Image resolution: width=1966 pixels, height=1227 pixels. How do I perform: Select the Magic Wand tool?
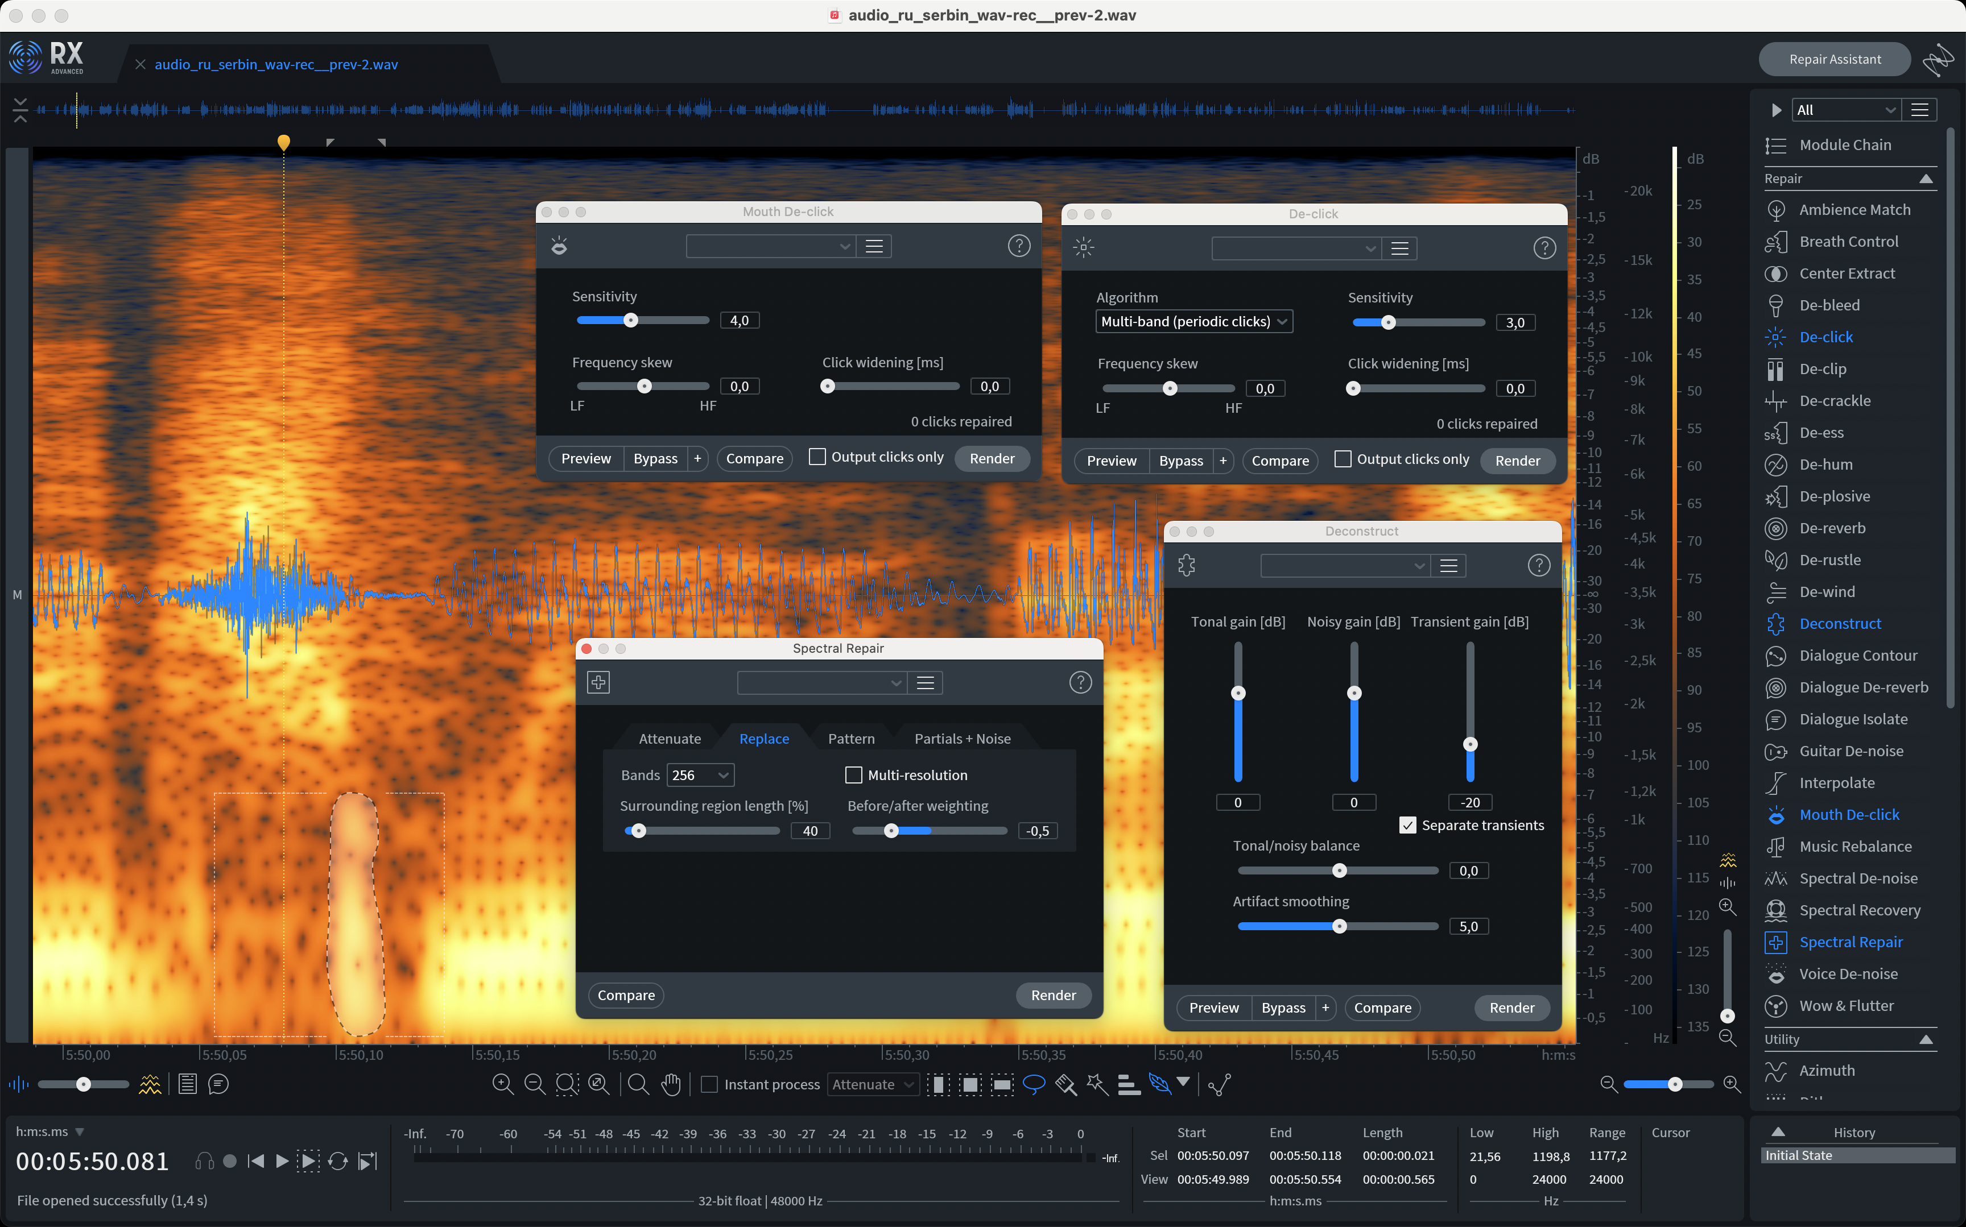pyautogui.click(x=1097, y=1084)
